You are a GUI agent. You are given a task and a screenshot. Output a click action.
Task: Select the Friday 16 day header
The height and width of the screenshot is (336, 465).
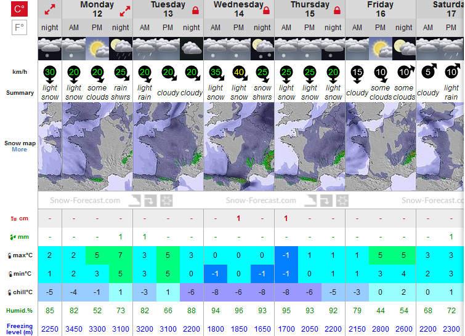click(x=381, y=9)
